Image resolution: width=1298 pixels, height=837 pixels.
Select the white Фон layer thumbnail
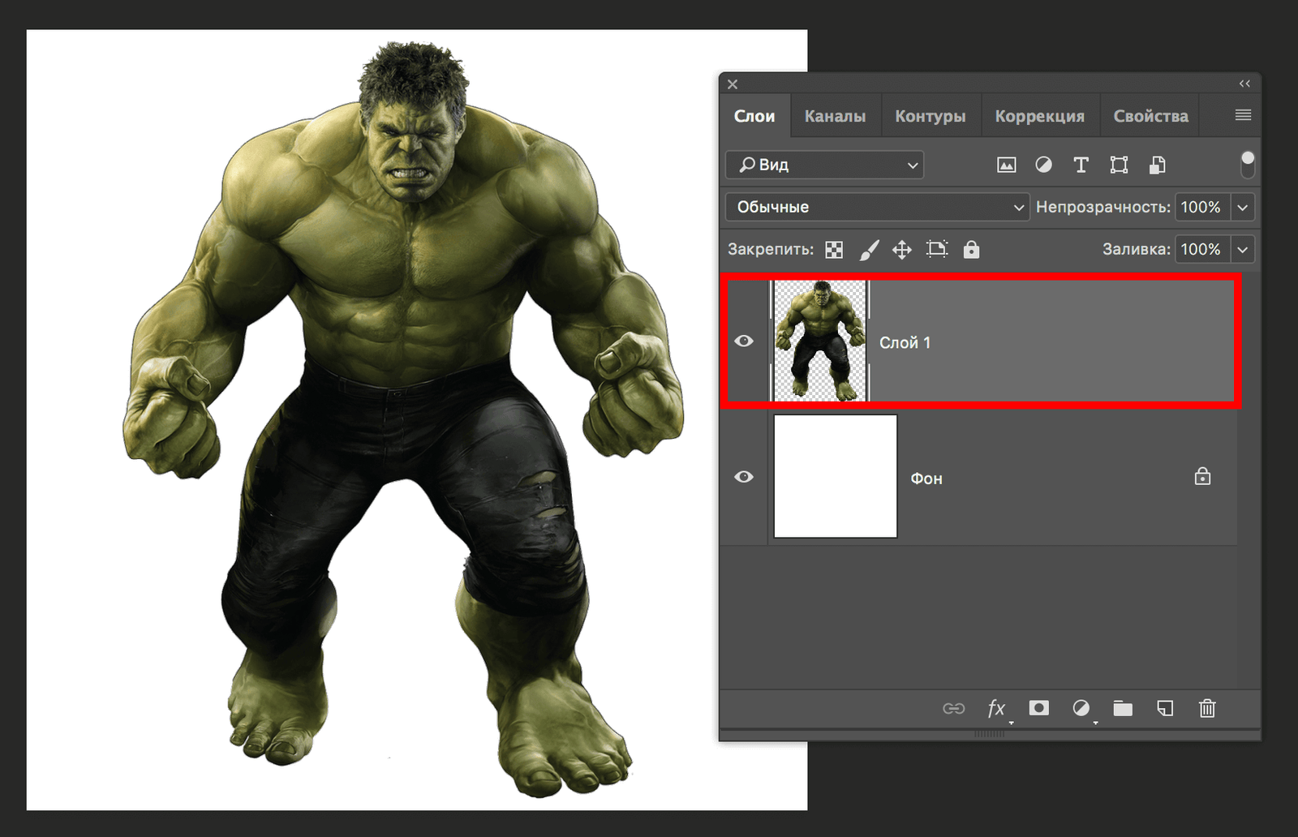835,476
